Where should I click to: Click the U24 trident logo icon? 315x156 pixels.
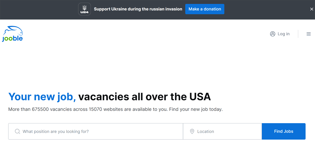(x=84, y=9)
